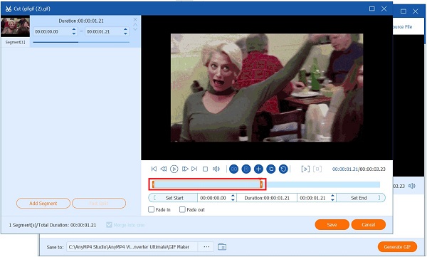Screen dimensions: 427x257
Task: Click the scissors icon in the Cut title bar
Action: 8,9
